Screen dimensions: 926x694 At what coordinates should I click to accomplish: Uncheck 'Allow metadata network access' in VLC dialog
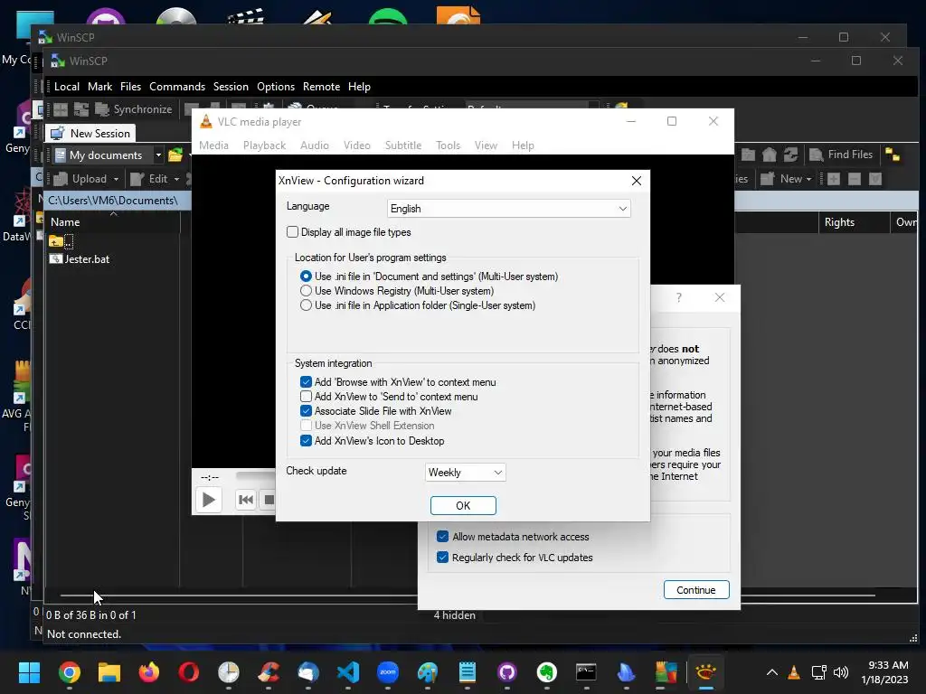442,537
